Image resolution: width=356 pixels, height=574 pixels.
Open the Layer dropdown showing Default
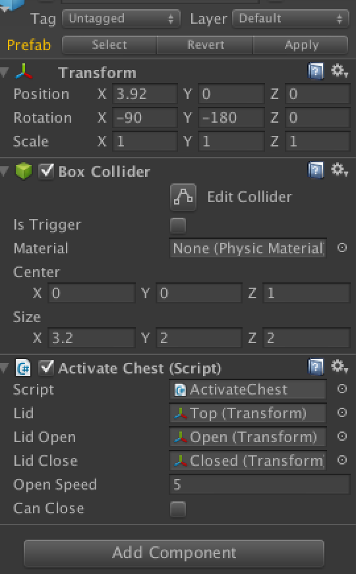pos(291,18)
